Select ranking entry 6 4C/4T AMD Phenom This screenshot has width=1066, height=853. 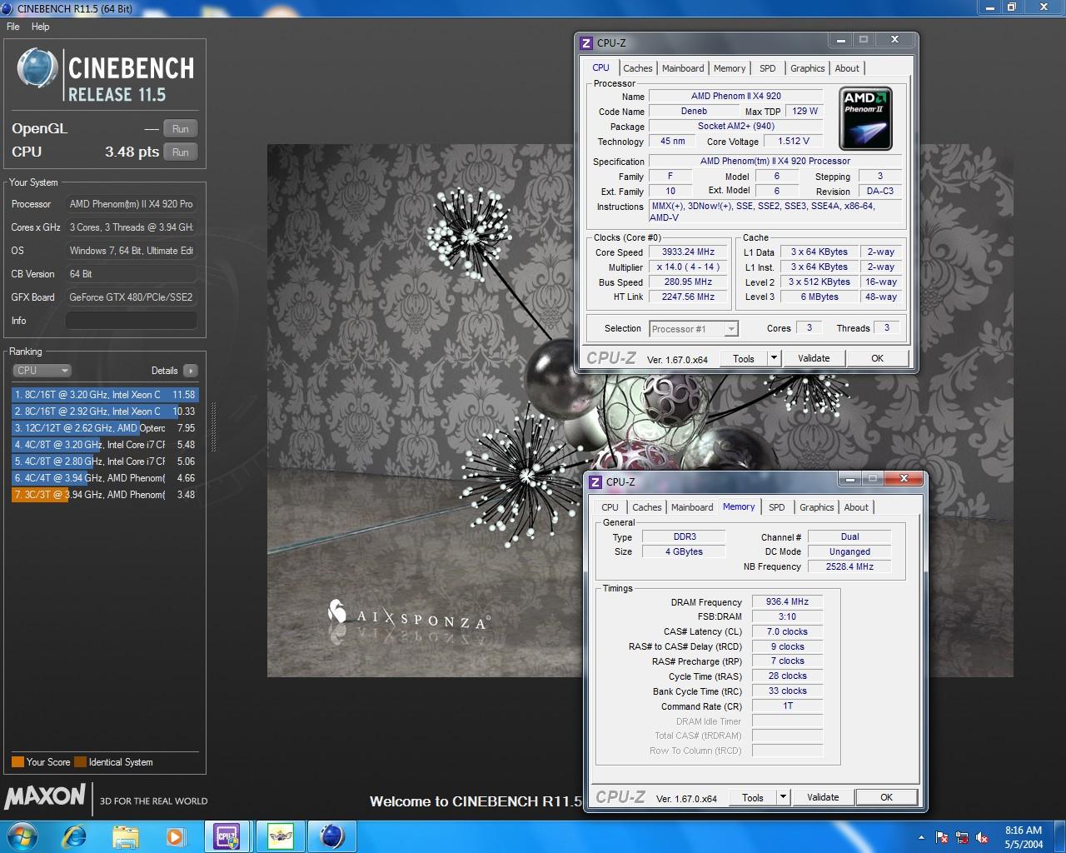(x=105, y=478)
